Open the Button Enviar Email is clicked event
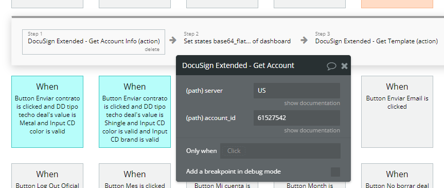The image size is (444, 188). [x=397, y=112]
